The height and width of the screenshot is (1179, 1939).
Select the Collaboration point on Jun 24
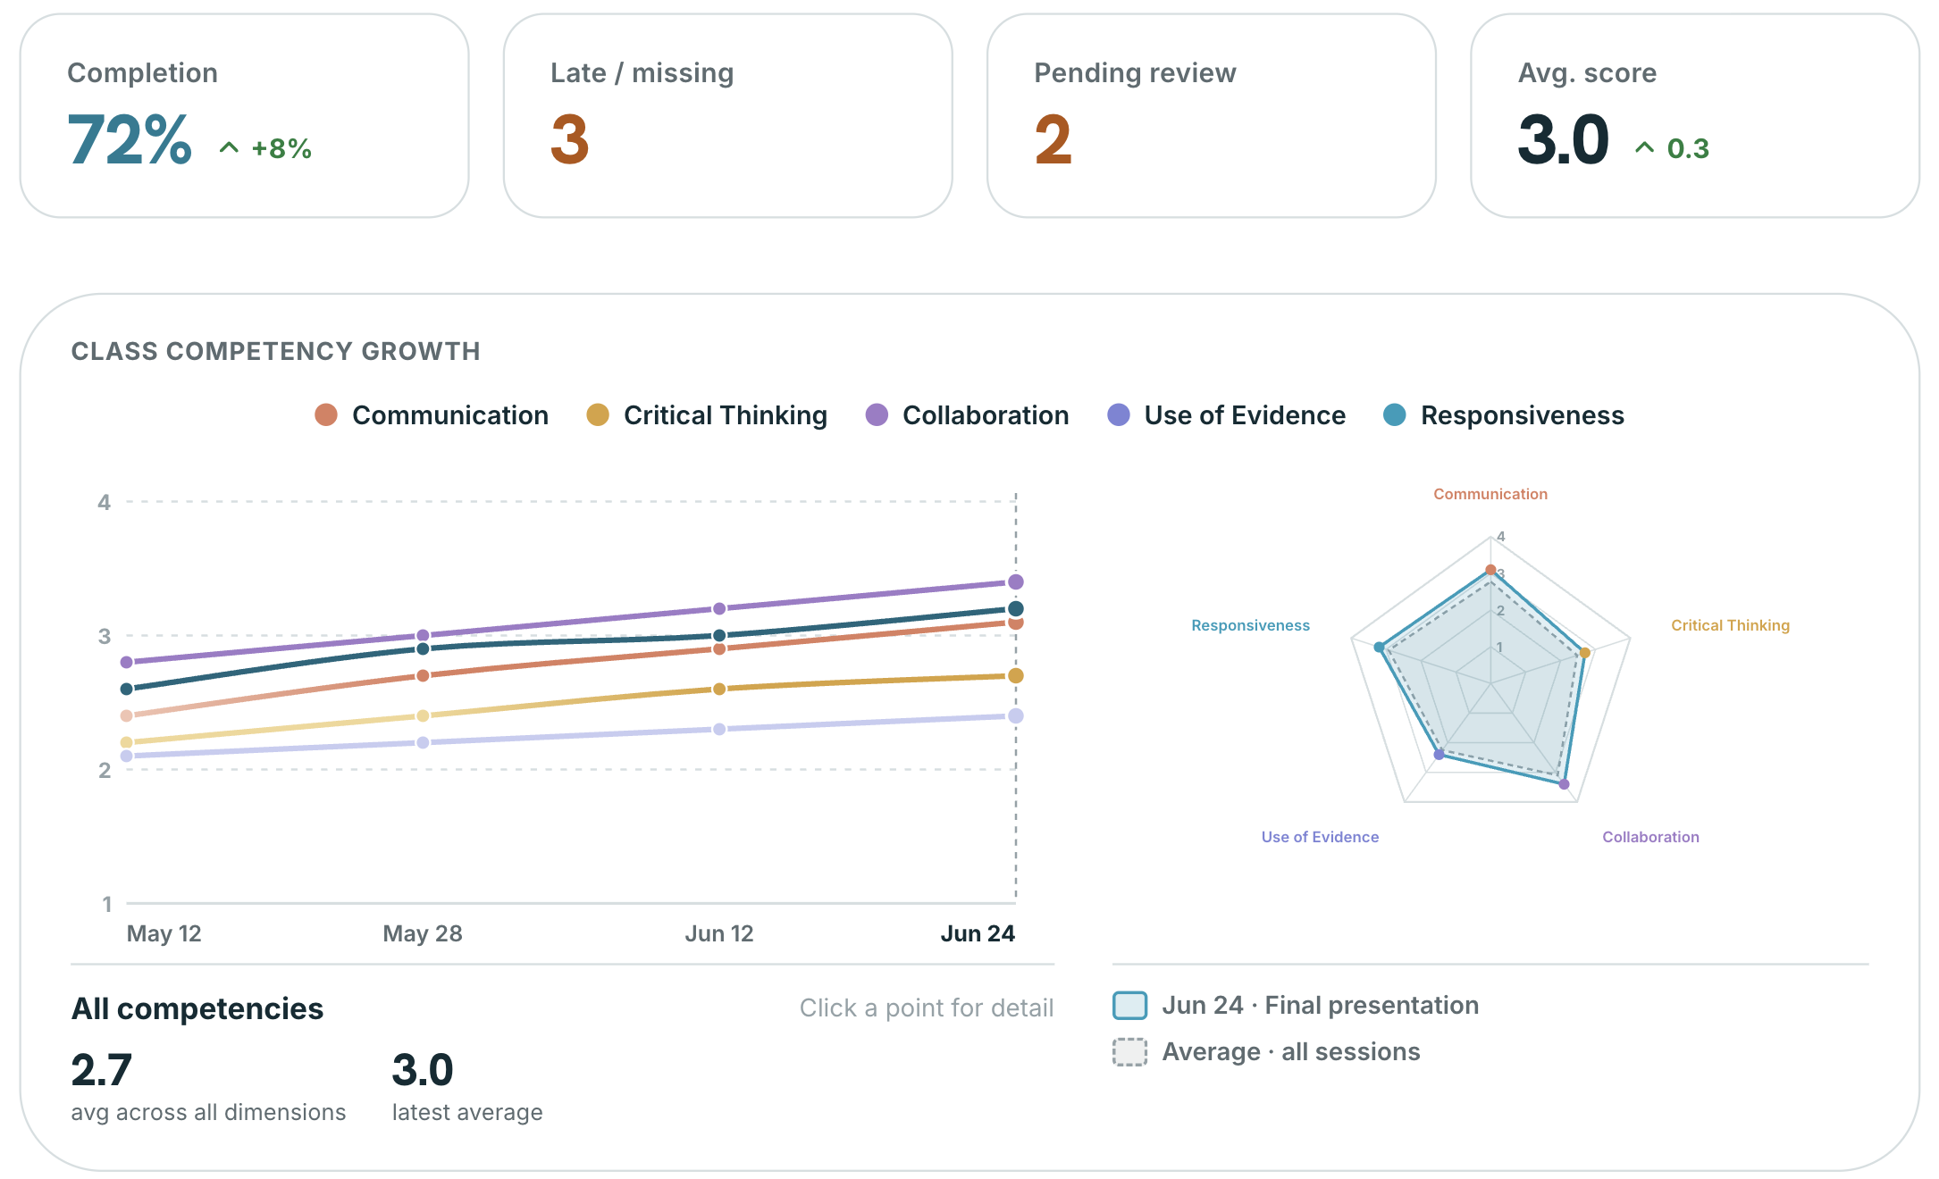click(x=1016, y=582)
